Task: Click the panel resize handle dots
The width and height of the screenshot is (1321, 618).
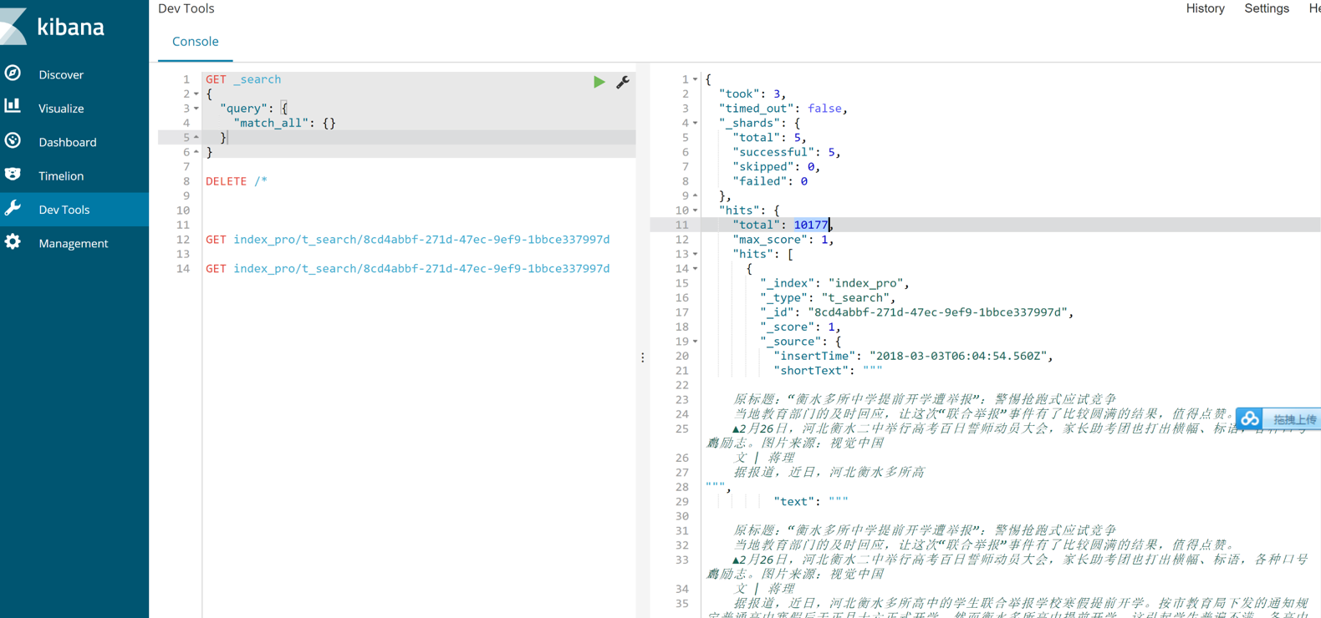Action: point(642,357)
